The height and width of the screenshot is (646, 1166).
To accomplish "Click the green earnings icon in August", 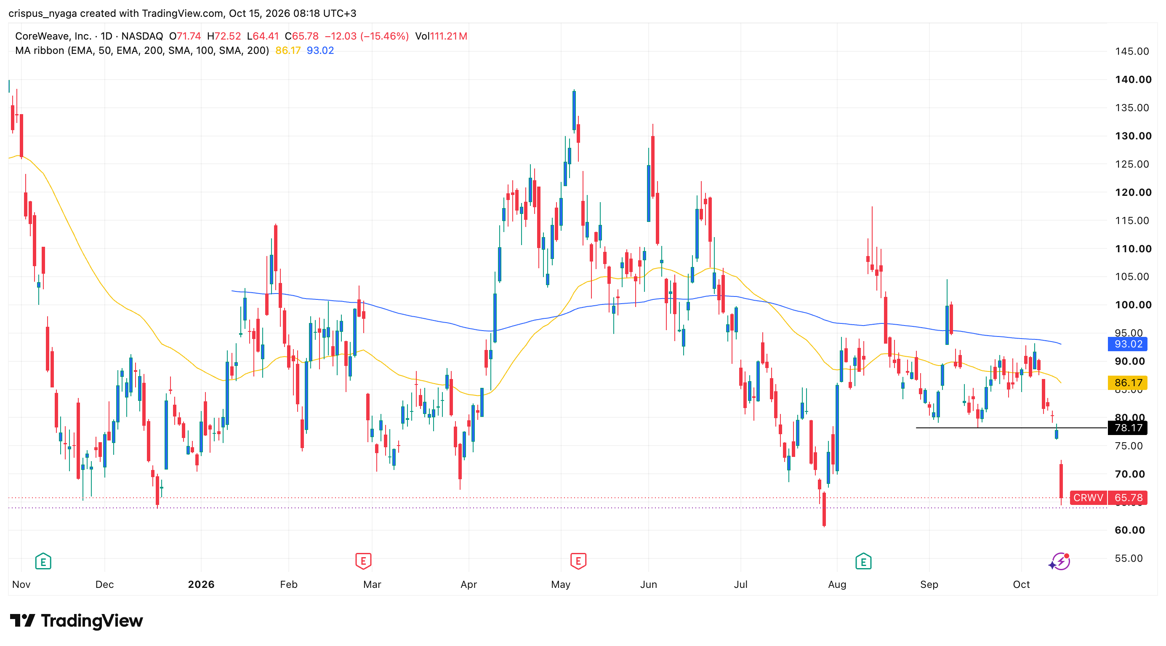I will coord(863,561).
